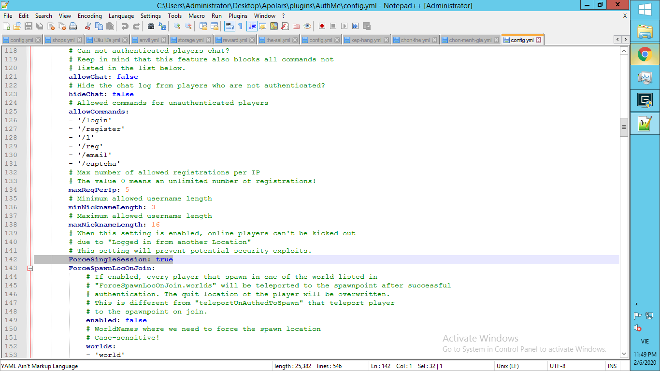Screen dimensions: 660x371
Task: Open Find with the binoculars icon
Action: (x=151, y=26)
